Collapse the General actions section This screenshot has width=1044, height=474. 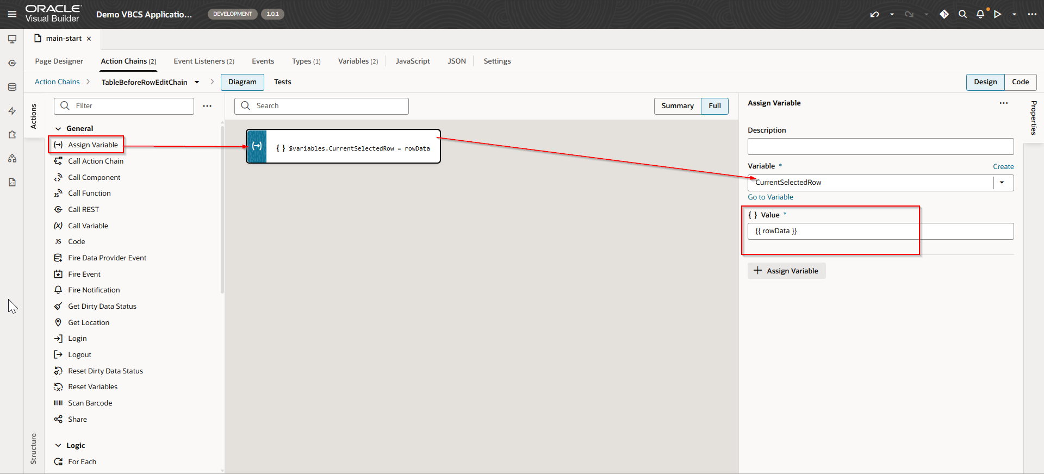tap(58, 129)
